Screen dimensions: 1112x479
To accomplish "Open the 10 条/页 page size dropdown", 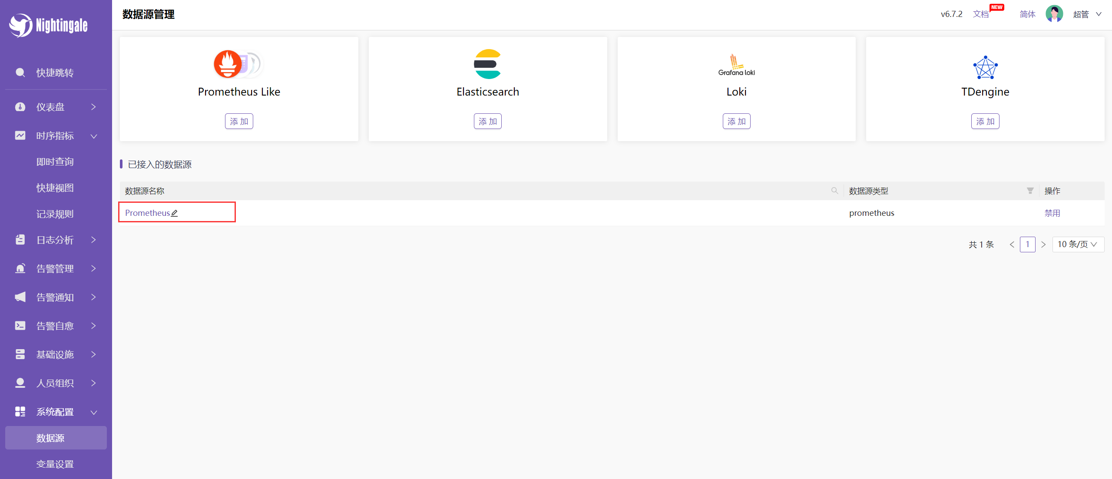I will 1078,244.
